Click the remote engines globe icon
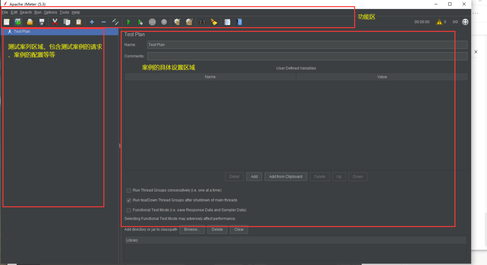 pos(465,22)
